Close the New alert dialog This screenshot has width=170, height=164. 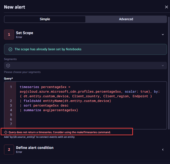[167, 7]
